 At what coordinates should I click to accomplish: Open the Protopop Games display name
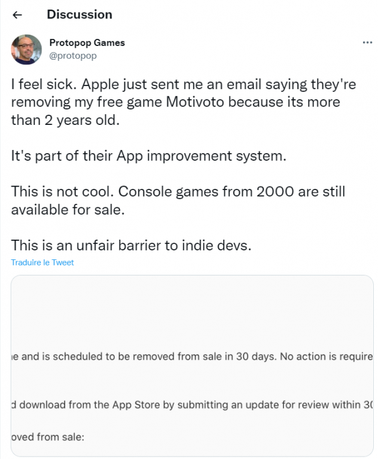[87, 43]
